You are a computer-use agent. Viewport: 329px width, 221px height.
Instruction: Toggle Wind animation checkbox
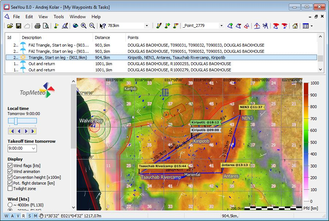[x=10, y=171]
